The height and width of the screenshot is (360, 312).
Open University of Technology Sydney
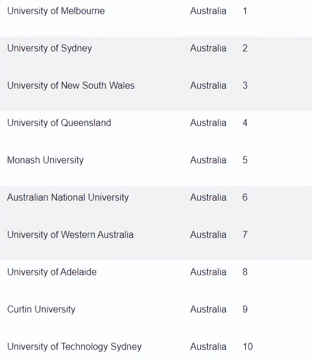[74, 347]
